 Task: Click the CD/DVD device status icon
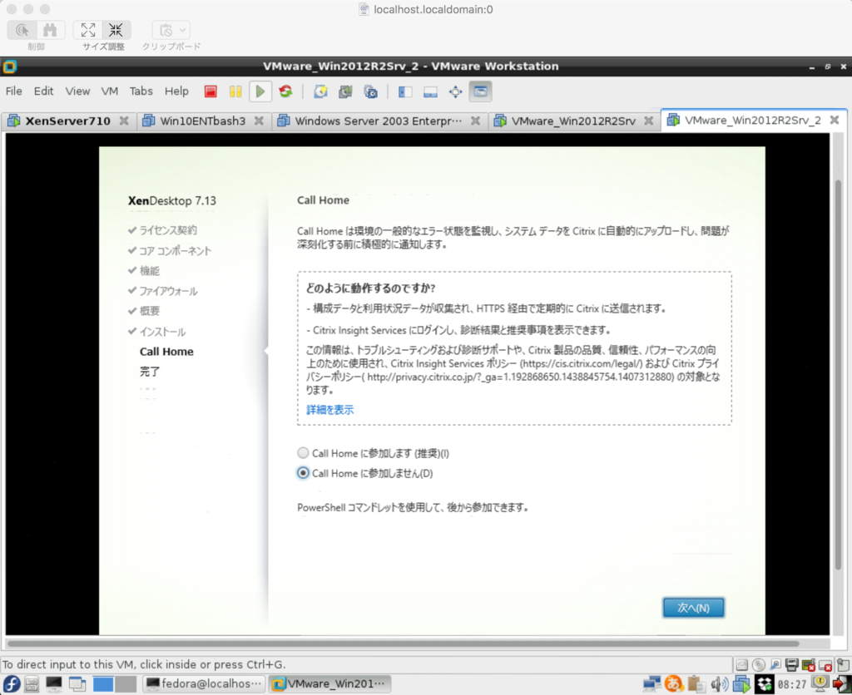pos(759,664)
